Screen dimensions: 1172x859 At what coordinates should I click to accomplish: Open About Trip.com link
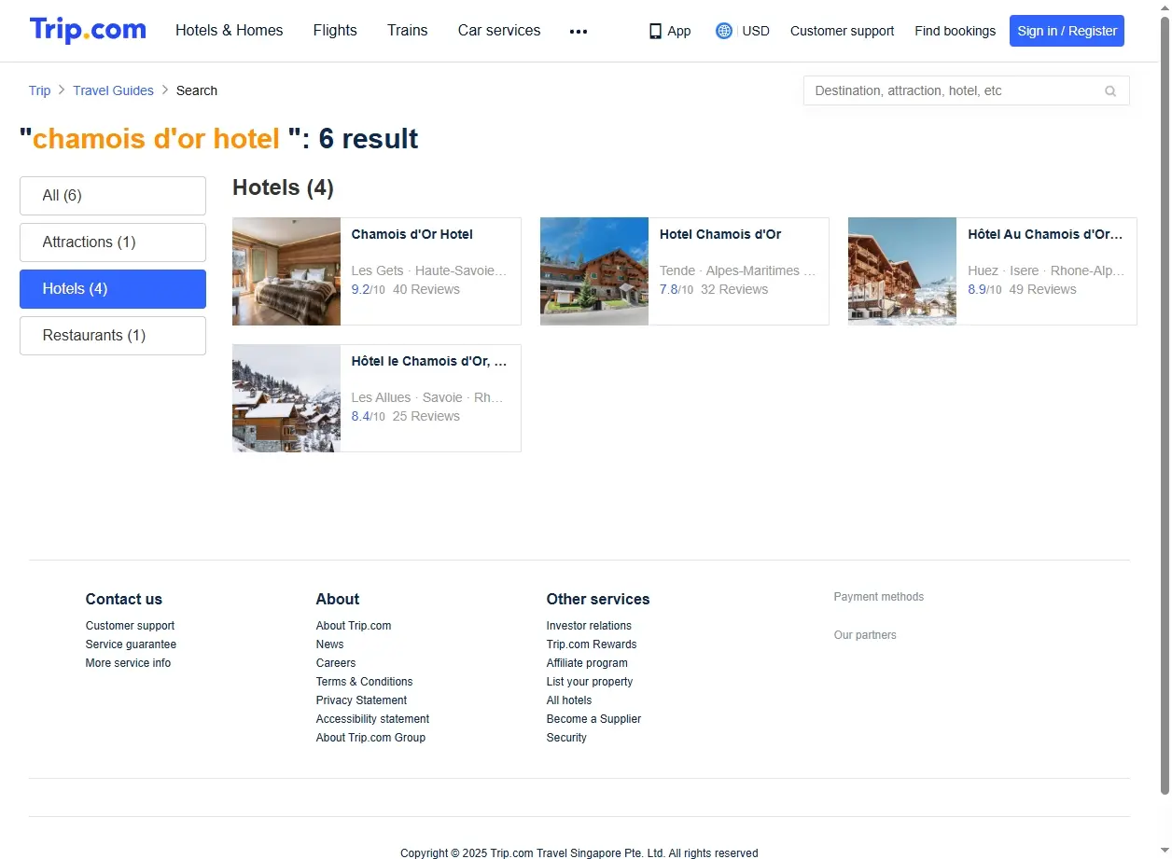coord(354,626)
